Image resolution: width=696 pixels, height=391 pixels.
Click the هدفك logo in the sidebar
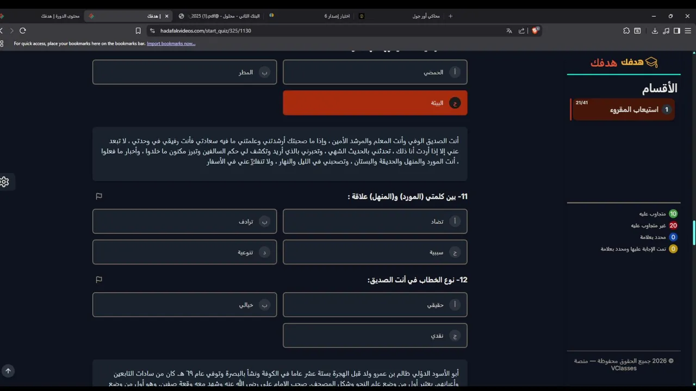624,62
